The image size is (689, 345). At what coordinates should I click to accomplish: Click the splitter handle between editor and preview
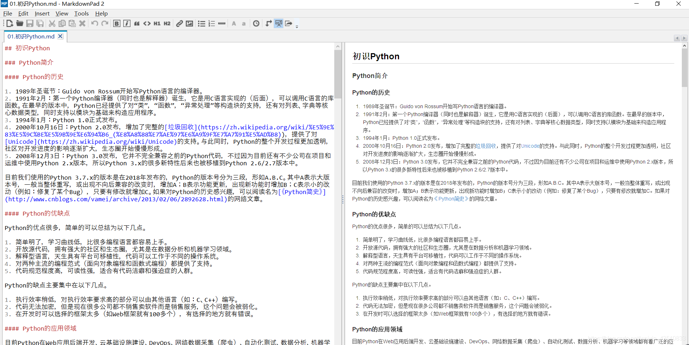(343, 199)
